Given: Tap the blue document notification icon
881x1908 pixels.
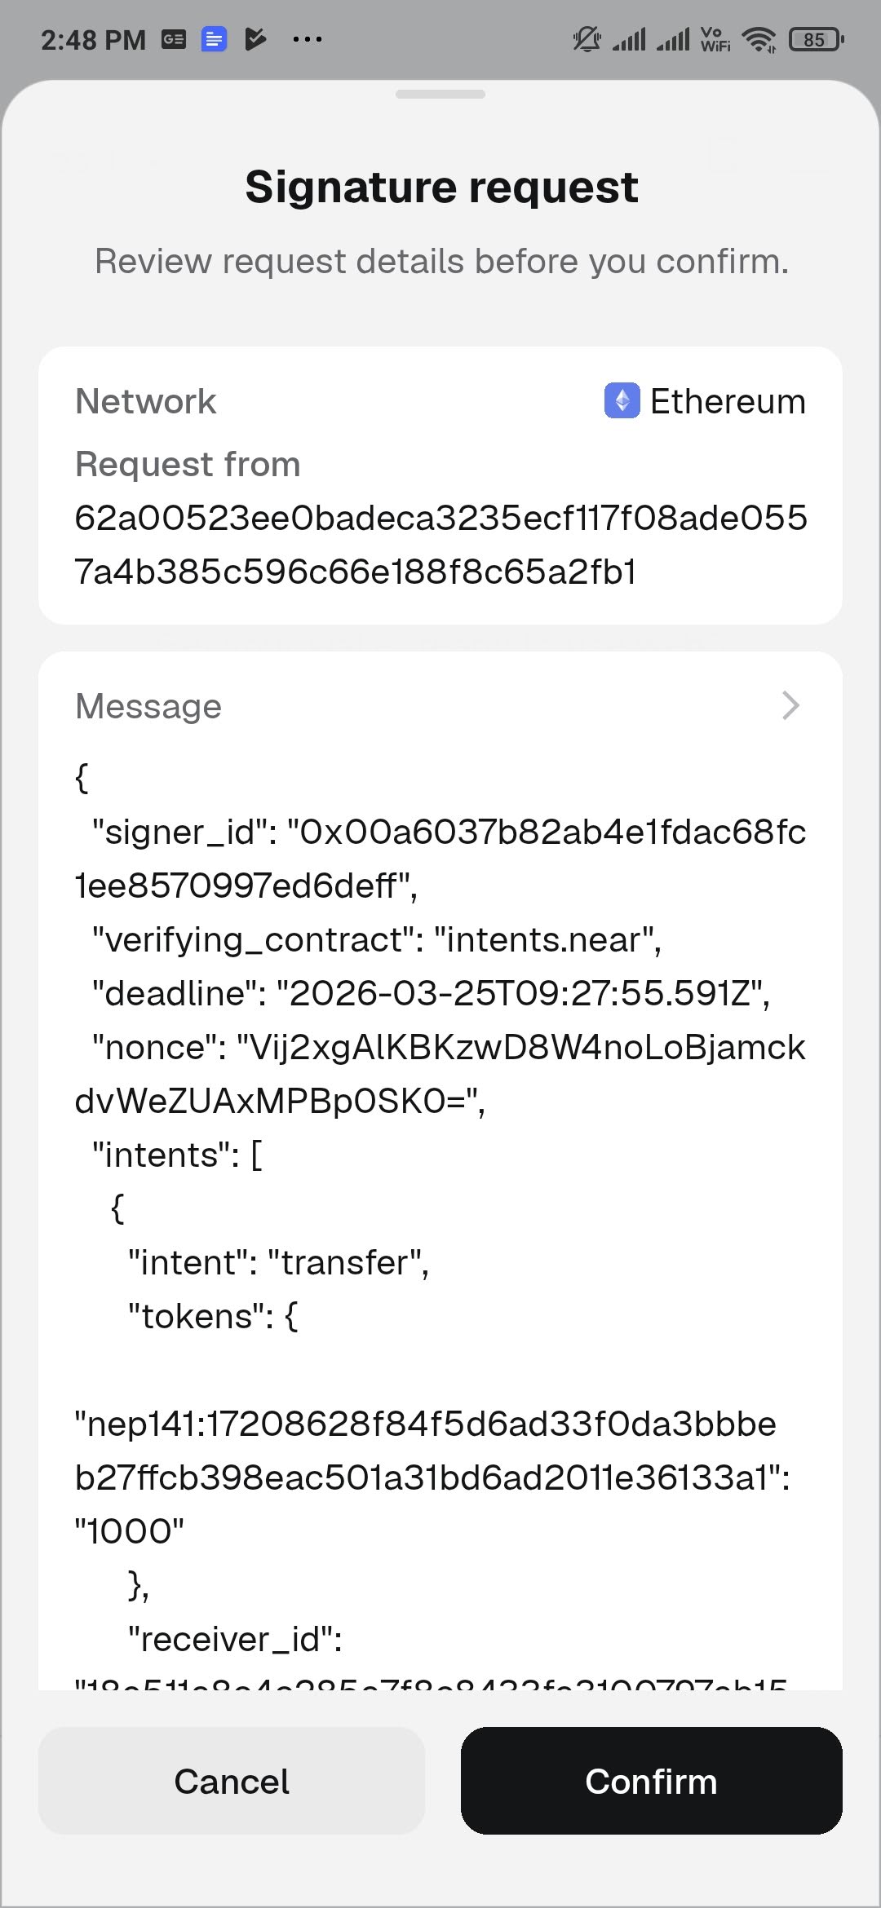Looking at the screenshot, I should pyautogui.click(x=214, y=38).
